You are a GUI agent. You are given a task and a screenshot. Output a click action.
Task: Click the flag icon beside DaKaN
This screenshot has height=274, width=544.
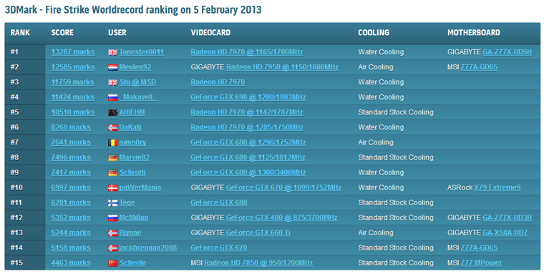click(113, 127)
